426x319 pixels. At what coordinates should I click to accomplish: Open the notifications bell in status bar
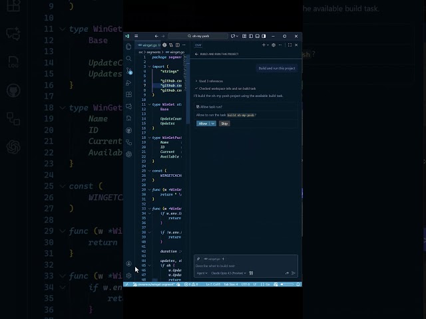[298, 284]
